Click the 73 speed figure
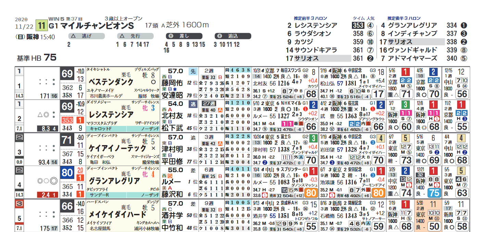Viewport: 484px width, 232px height. [406, 160]
